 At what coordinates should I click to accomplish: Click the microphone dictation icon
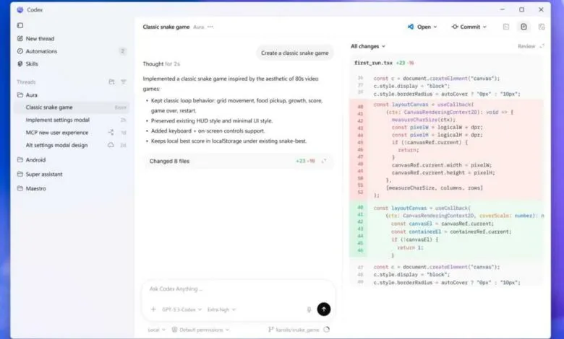(x=309, y=309)
